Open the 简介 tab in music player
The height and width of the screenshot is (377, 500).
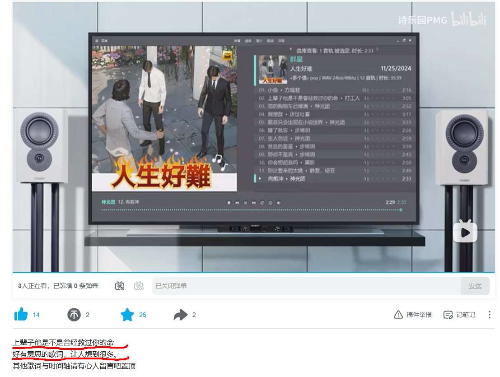tap(259, 41)
